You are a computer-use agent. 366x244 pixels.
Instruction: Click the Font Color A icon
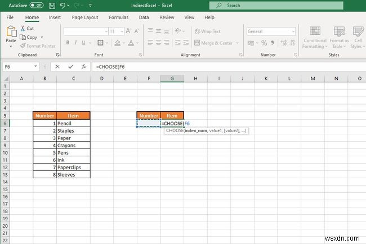pos(131,43)
